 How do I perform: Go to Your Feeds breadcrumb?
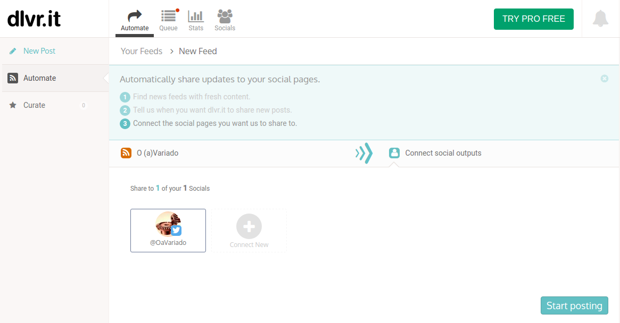tap(142, 52)
